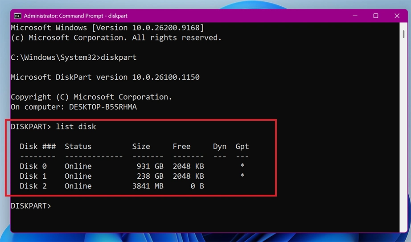
Task: Click the 'C:\Windows\System32>diskpart' command line
Action: coord(74,57)
